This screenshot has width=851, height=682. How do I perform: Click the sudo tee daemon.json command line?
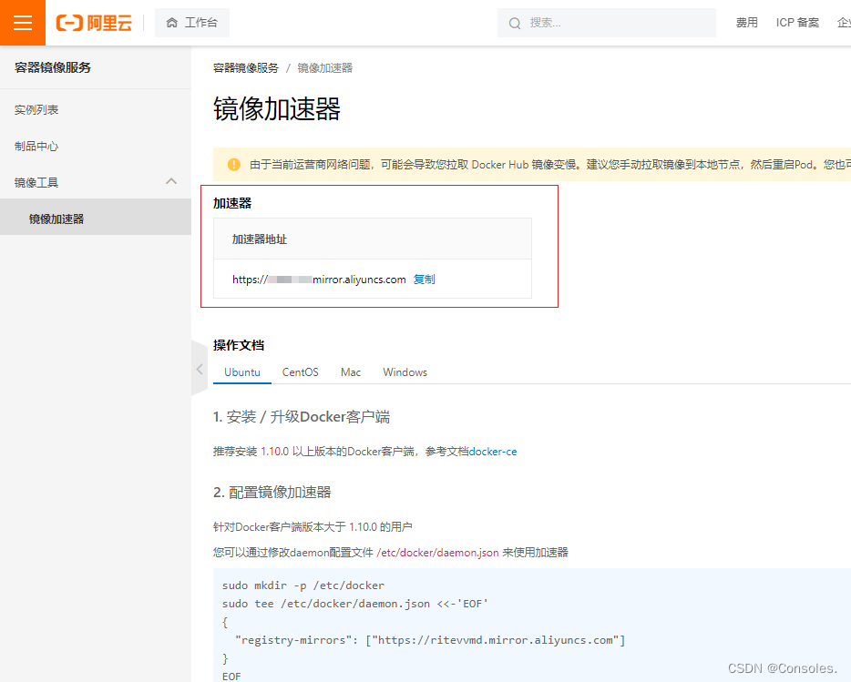355,604
